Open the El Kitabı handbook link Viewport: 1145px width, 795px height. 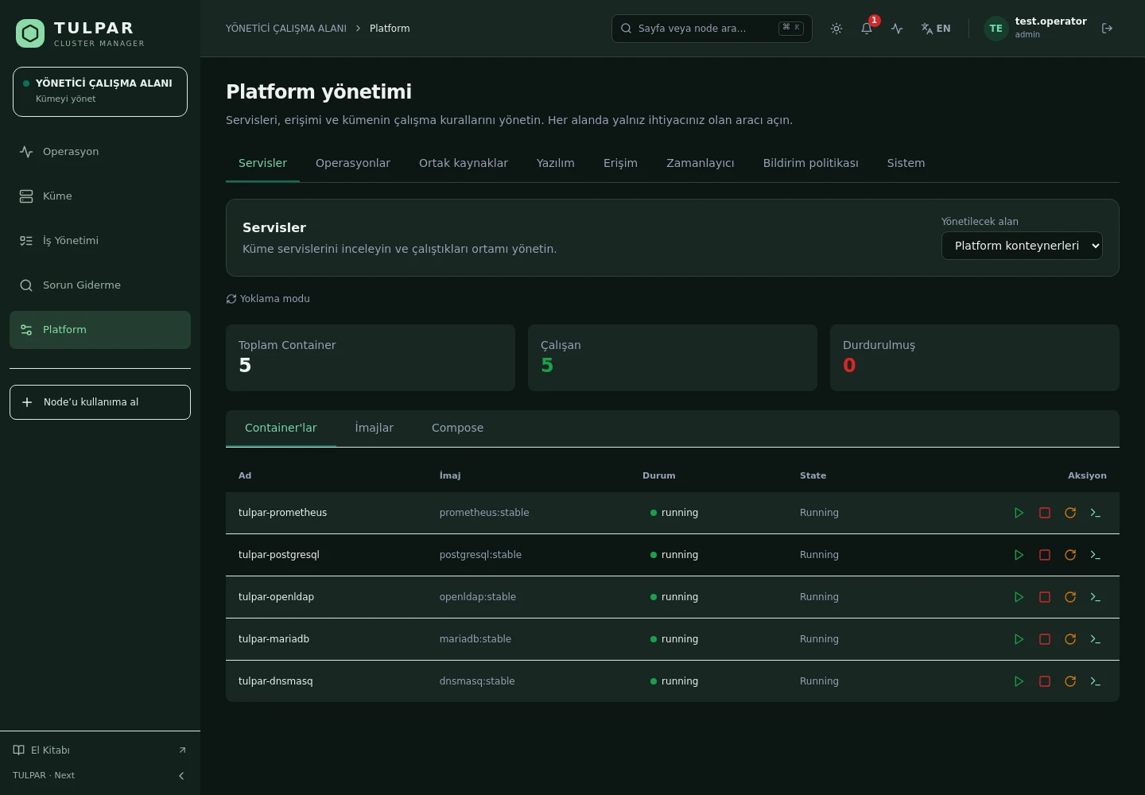(100, 750)
